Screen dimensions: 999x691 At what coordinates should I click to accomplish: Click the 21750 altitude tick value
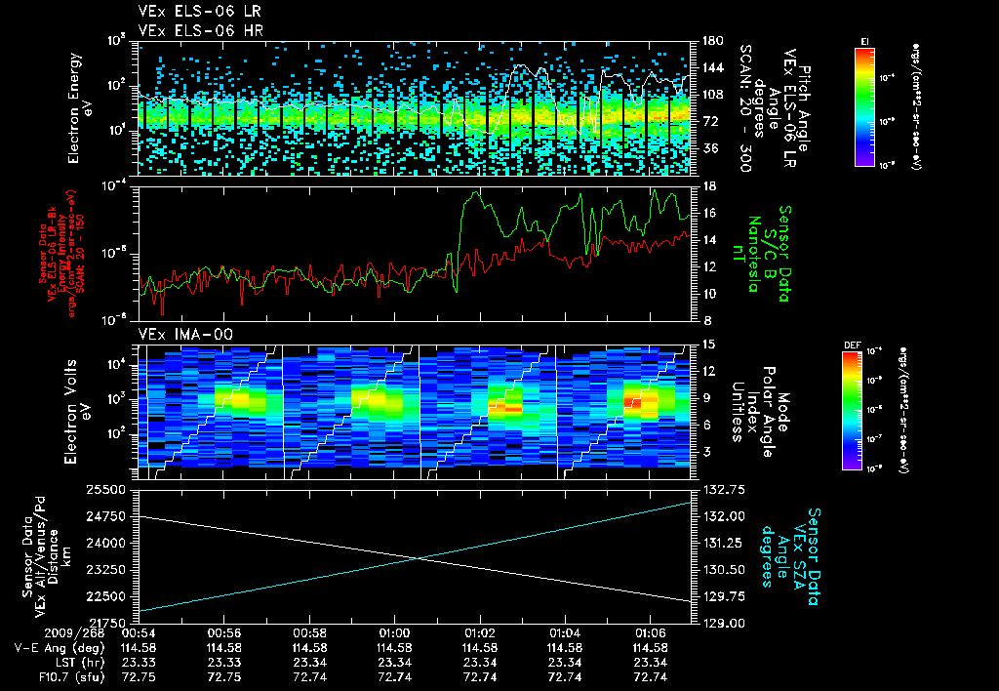[106, 623]
